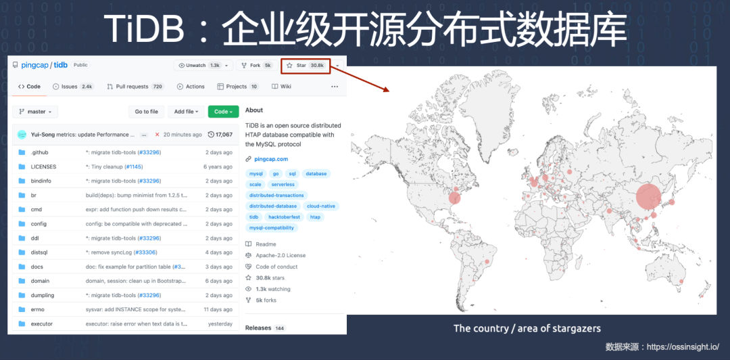Open the Code of conduct link

[x=272, y=267]
